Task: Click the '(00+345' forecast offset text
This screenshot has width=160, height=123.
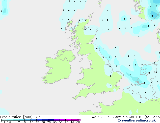Action: coord(152,117)
